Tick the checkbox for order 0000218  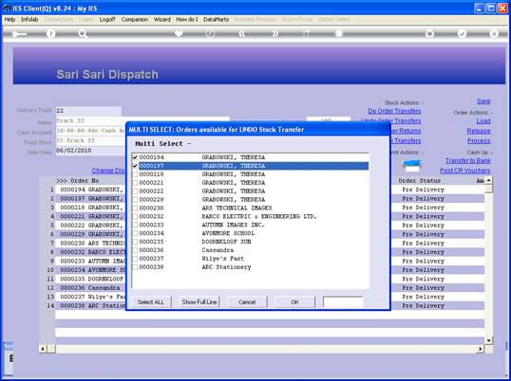(x=135, y=174)
